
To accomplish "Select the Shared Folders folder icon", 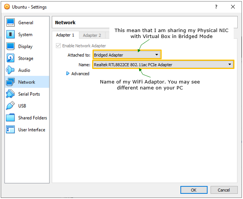I will coord(10,118).
